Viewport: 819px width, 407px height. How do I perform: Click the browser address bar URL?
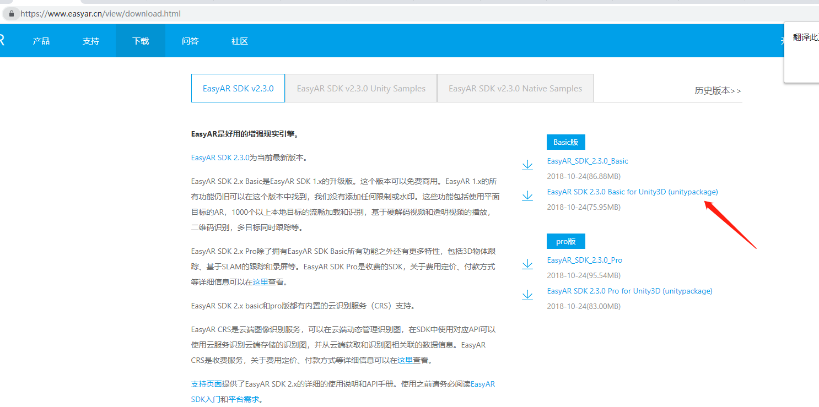pos(100,13)
